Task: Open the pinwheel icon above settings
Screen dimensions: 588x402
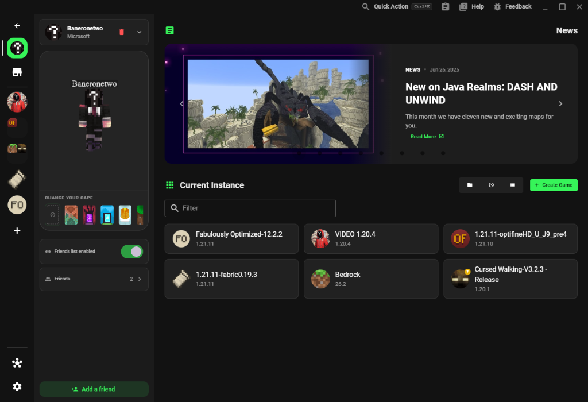Action: click(x=17, y=362)
